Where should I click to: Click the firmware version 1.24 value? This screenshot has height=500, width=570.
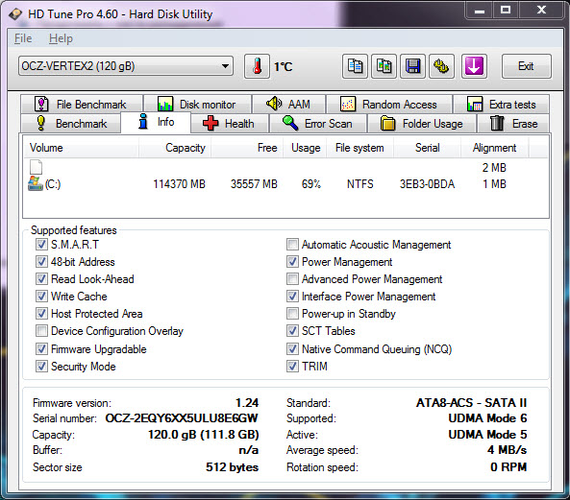click(247, 403)
